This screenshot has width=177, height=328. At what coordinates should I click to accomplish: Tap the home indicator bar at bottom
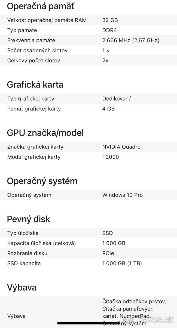pos(88,323)
